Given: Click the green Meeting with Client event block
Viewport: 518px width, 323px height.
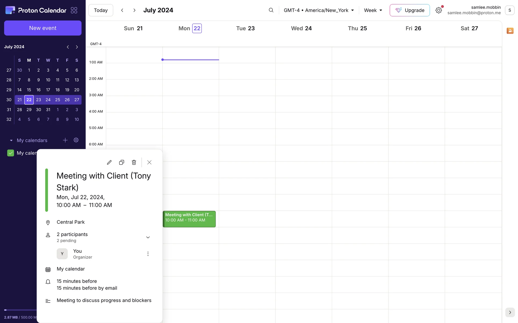Looking at the screenshot, I should click(189, 219).
